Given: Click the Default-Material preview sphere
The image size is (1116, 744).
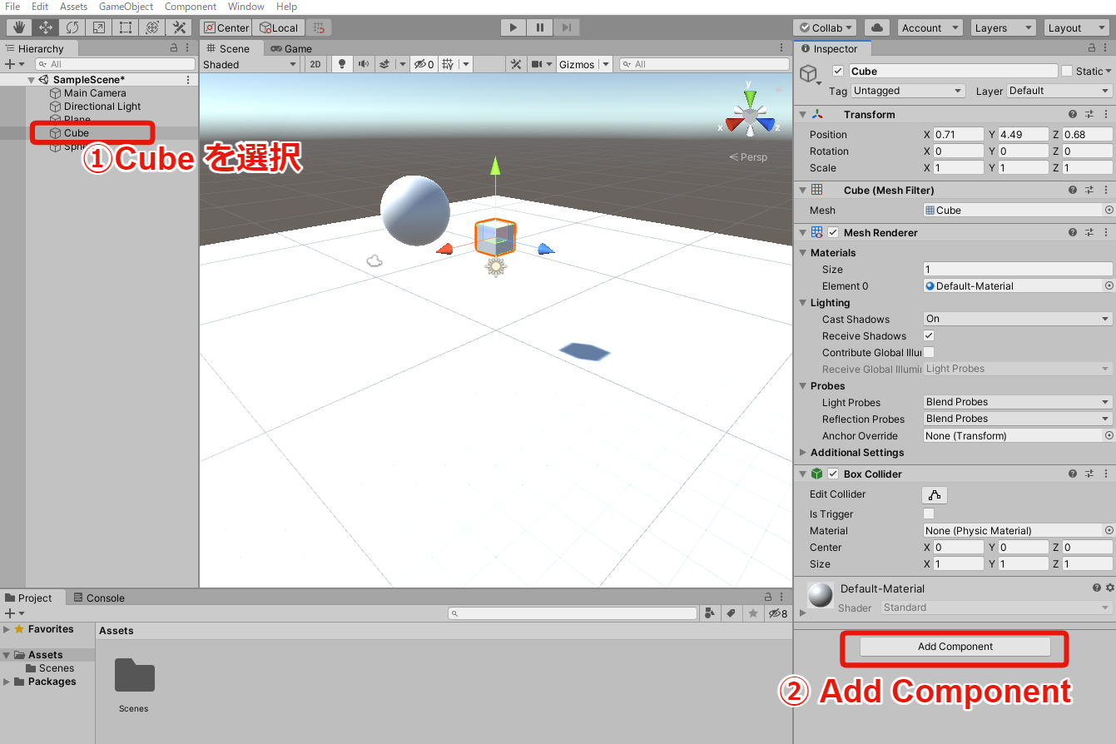Looking at the screenshot, I should click(820, 595).
